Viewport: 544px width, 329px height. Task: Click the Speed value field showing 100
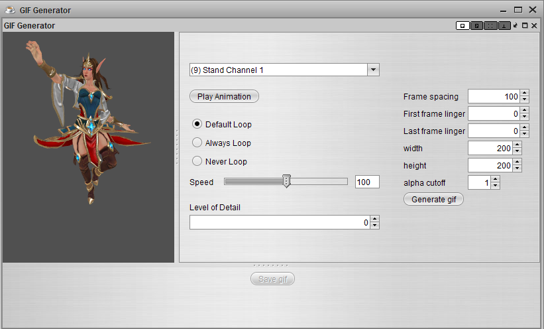[367, 182]
